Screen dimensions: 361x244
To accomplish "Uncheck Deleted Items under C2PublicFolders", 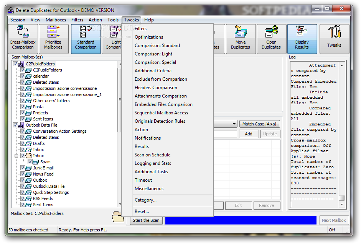I will (23, 82).
